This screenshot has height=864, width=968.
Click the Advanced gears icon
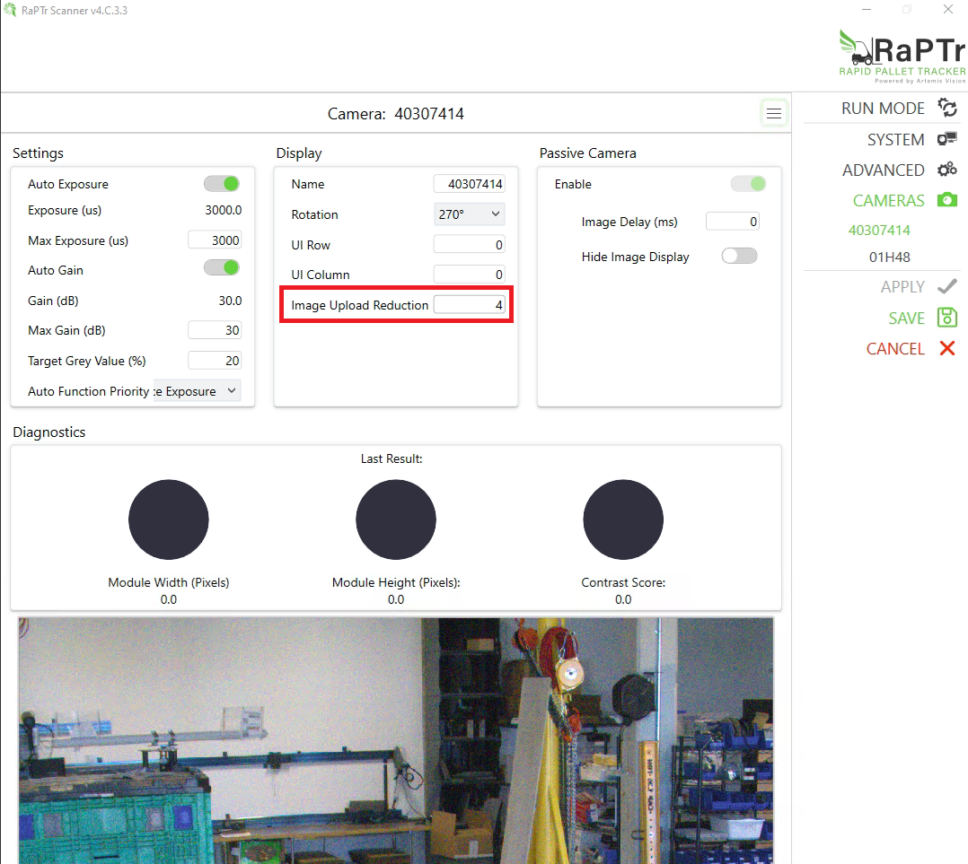pos(946,170)
